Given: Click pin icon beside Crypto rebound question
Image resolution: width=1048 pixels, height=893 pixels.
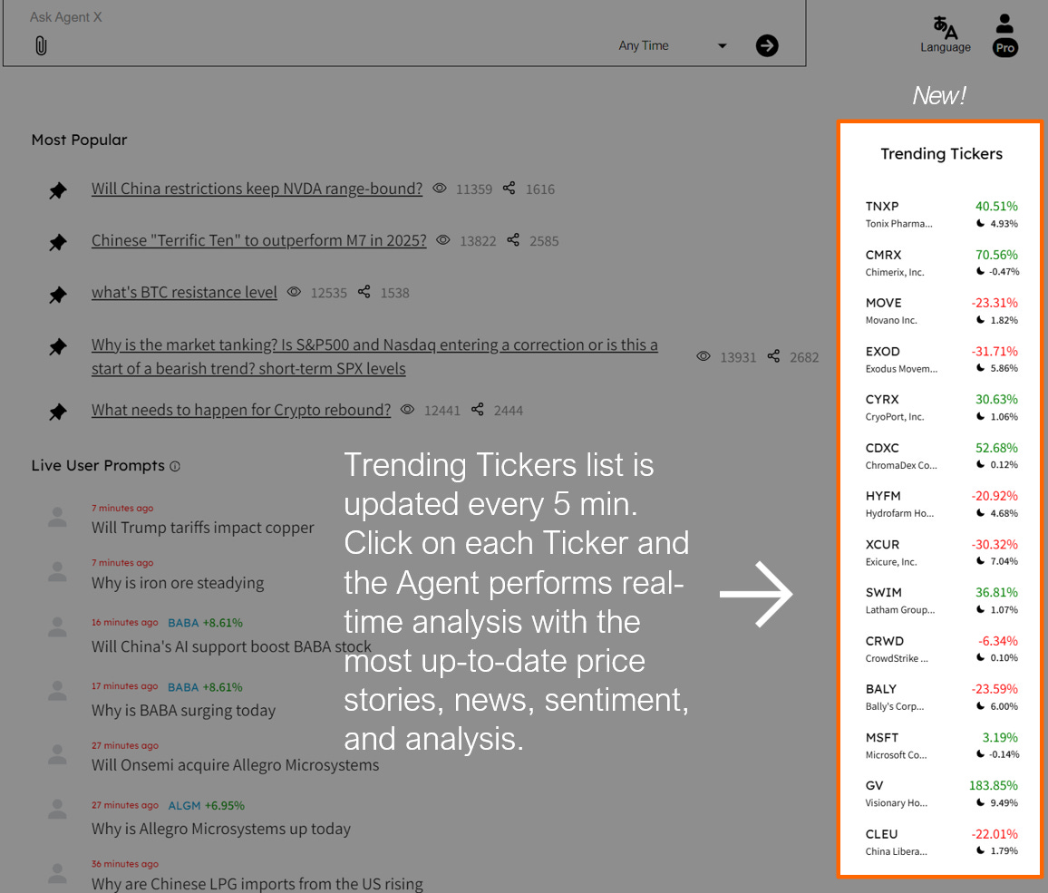Looking at the screenshot, I should coord(58,412).
